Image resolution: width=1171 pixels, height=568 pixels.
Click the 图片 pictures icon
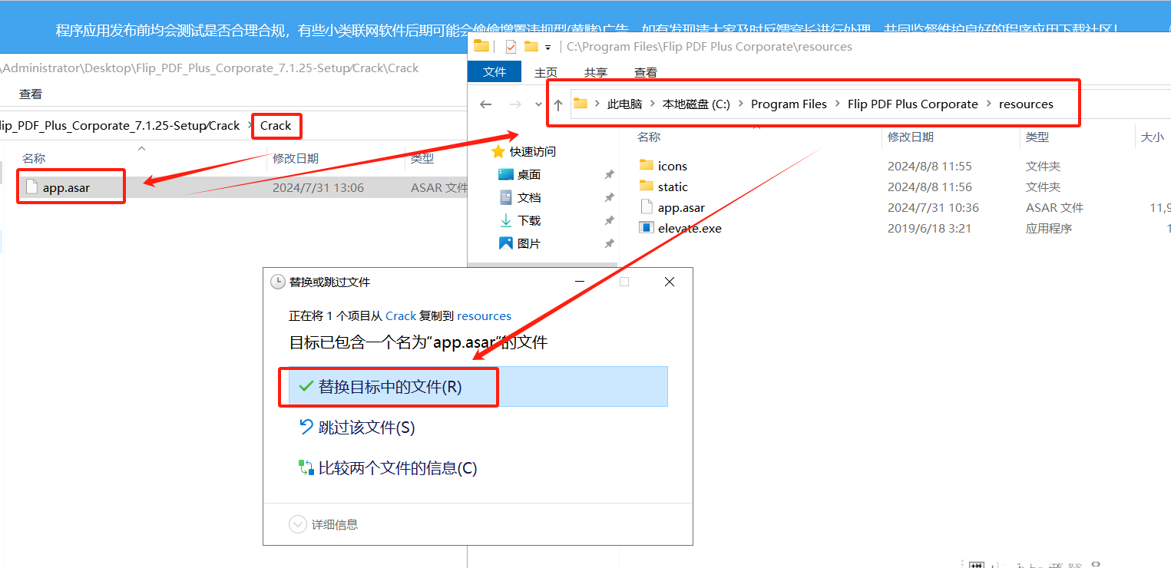point(505,243)
